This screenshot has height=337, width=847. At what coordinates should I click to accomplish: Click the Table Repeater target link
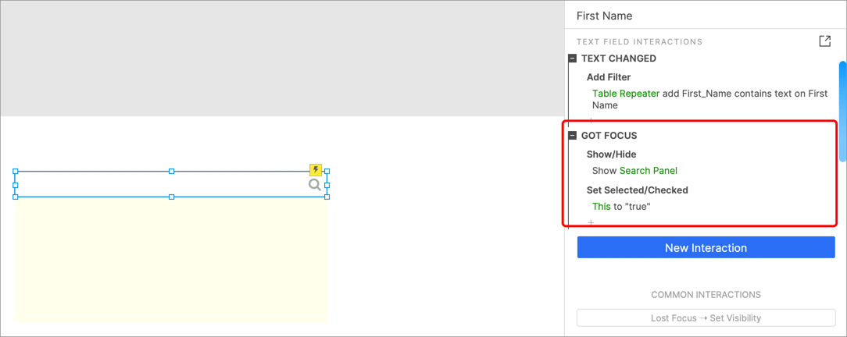click(626, 94)
